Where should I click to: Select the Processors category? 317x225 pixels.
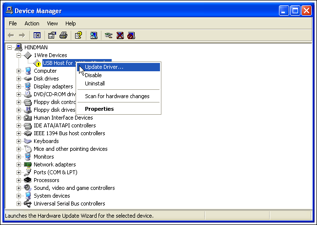click(46, 180)
